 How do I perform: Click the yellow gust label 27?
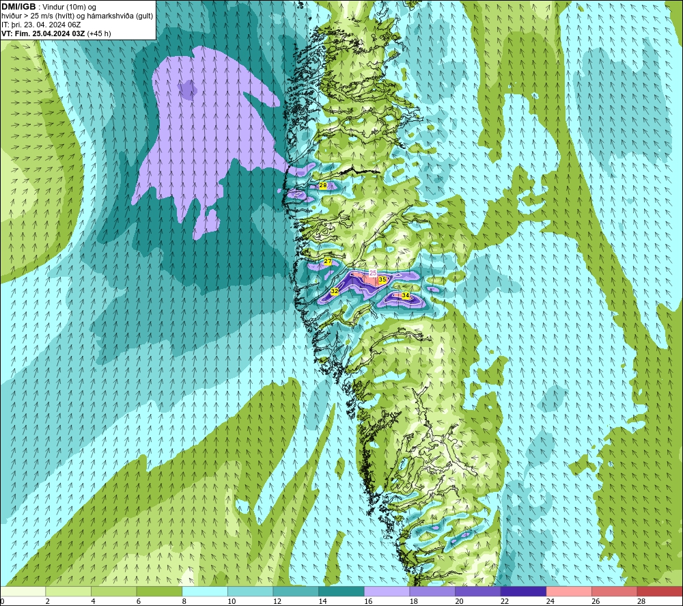point(328,262)
